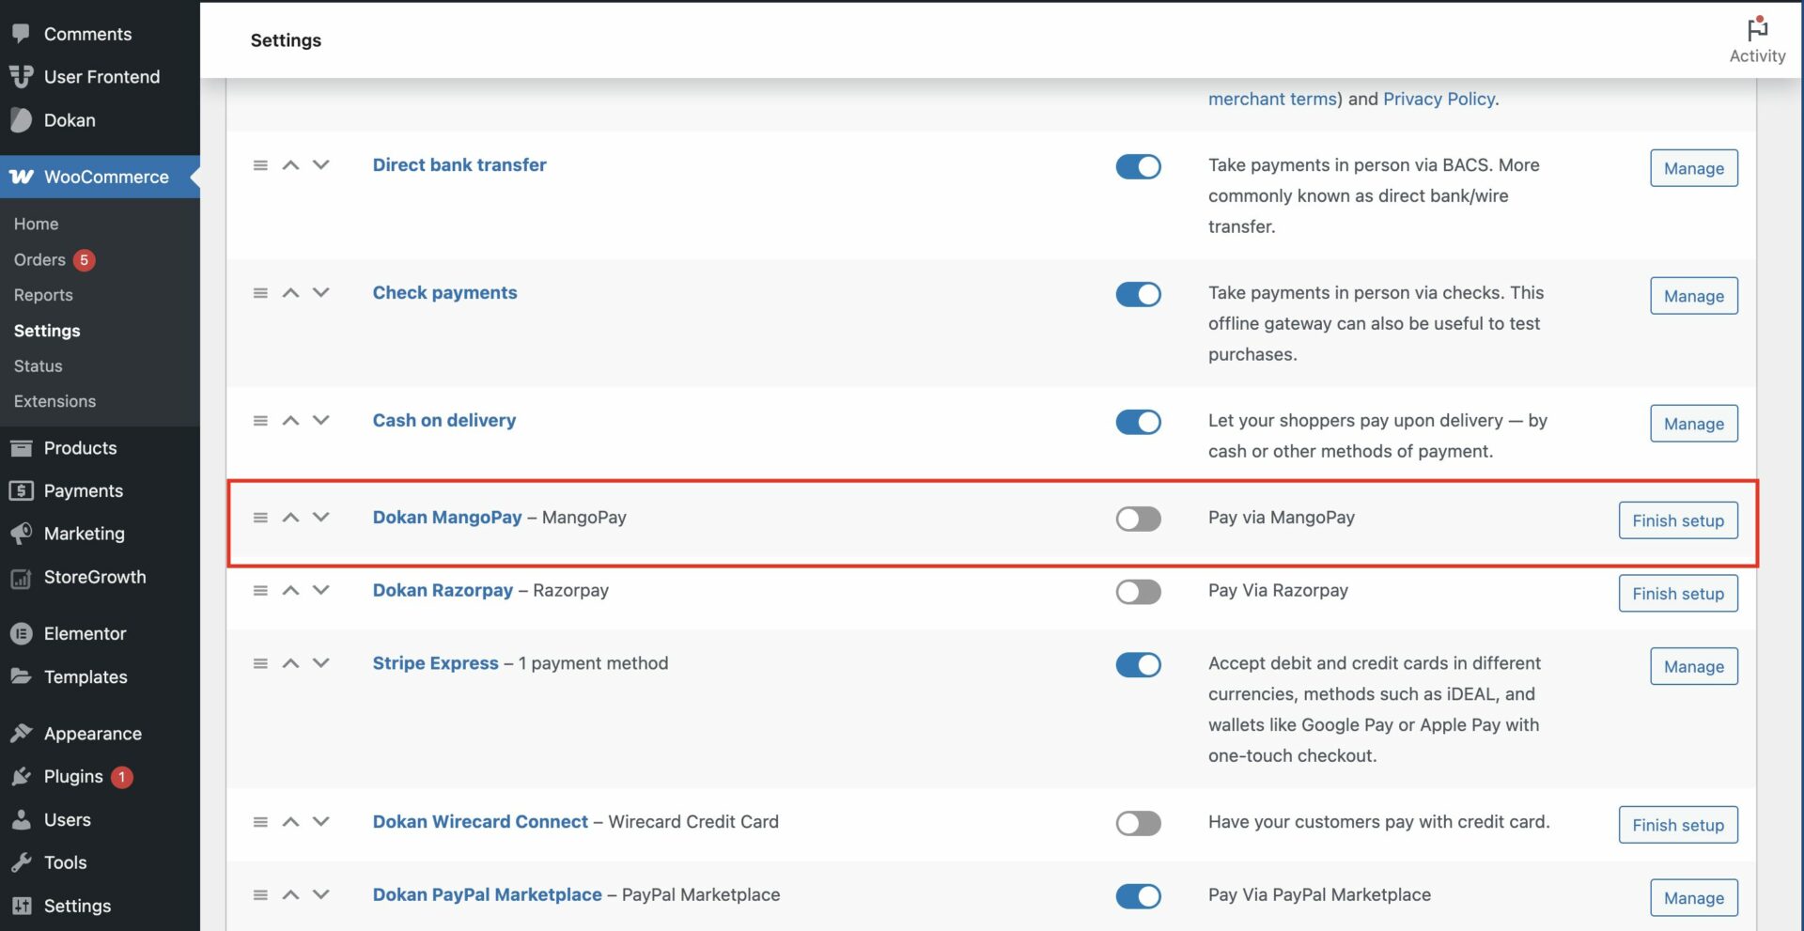
Task: Click the bottom Settings sliders icon
Action: [21, 906]
